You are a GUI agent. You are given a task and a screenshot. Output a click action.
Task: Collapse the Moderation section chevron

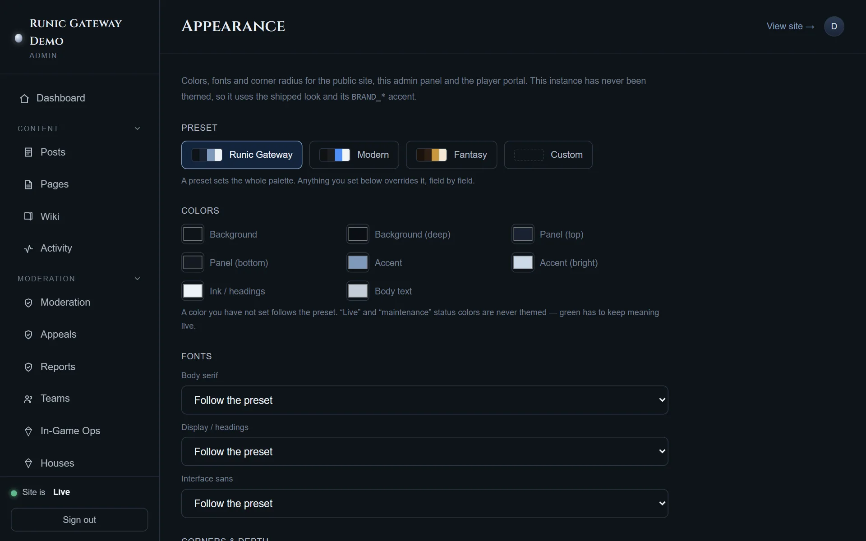(138, 279)
